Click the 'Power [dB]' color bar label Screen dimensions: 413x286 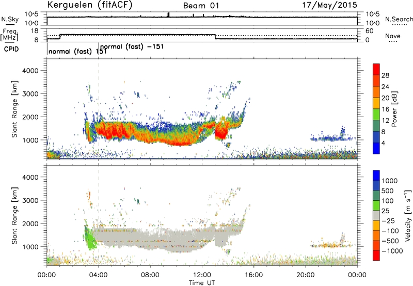[x=394, y=109]
